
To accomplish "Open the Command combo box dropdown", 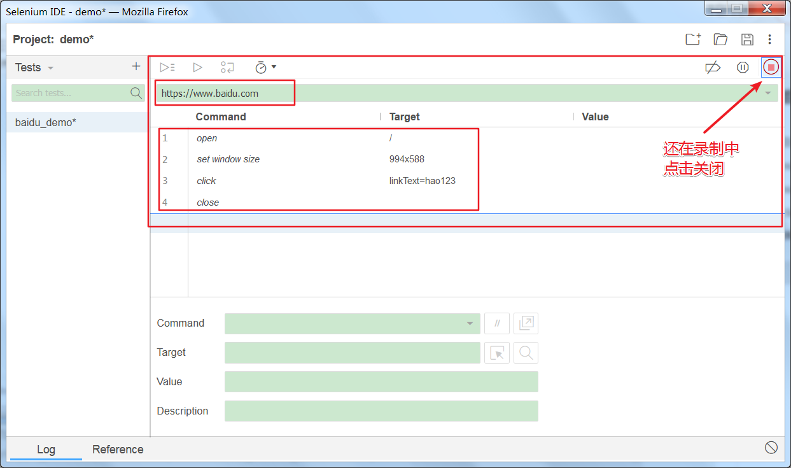I will click(470, 323).
